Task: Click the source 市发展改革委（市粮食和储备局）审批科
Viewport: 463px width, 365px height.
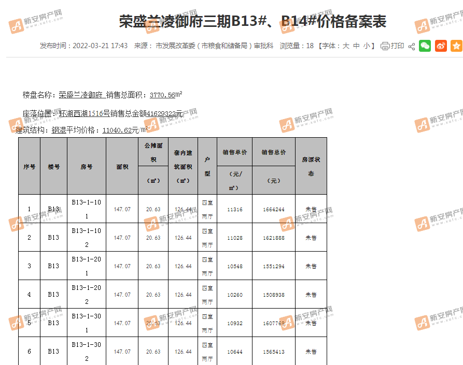Action: click(x=214, y=46)
